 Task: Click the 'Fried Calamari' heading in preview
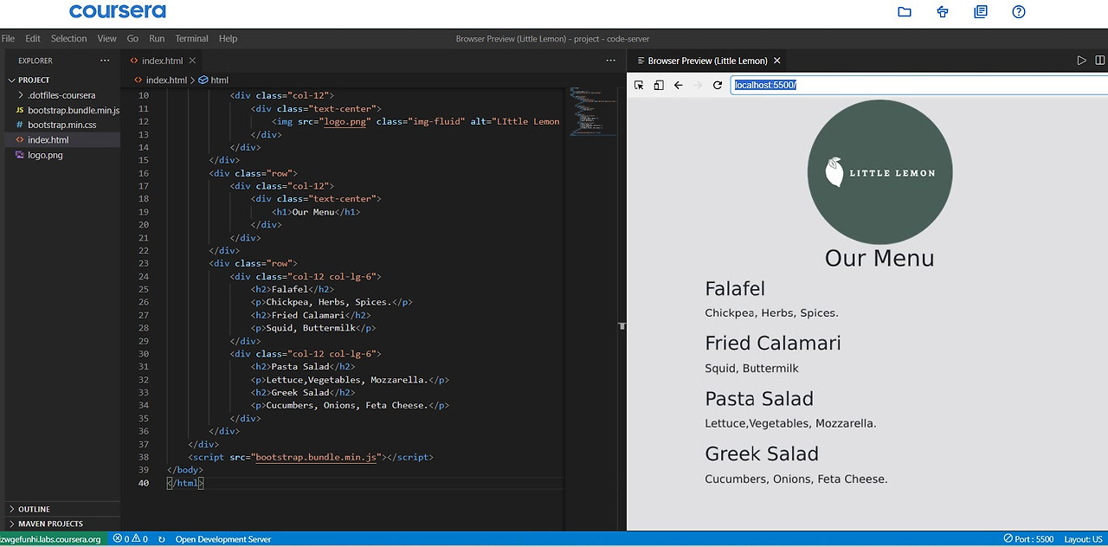[773, 344]
